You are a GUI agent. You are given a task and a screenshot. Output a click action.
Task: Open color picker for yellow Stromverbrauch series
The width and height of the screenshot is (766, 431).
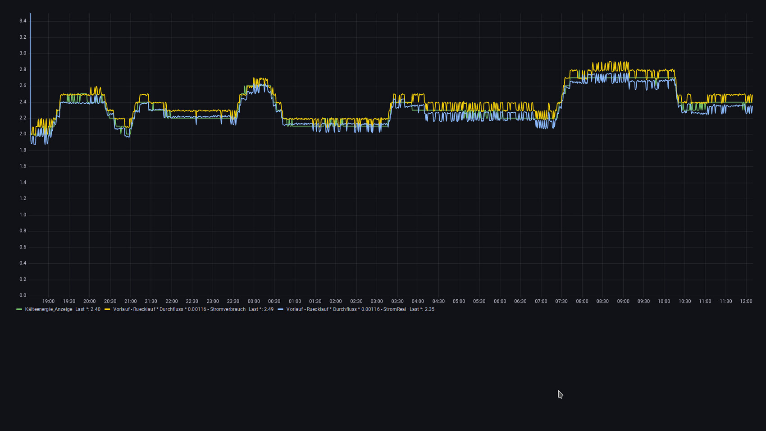tap(107, 309)
